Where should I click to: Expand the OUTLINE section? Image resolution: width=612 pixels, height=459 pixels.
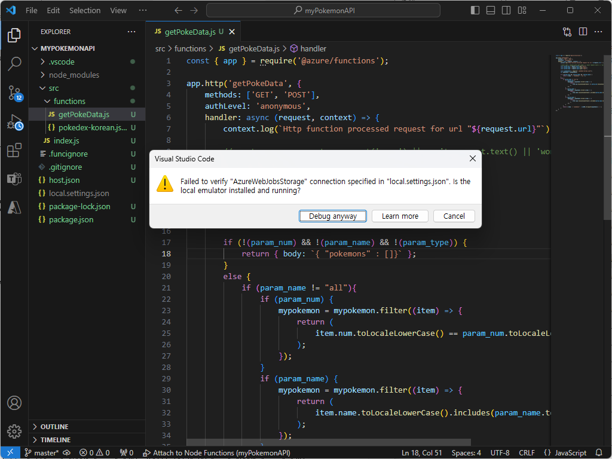click(x=87, y=427)
